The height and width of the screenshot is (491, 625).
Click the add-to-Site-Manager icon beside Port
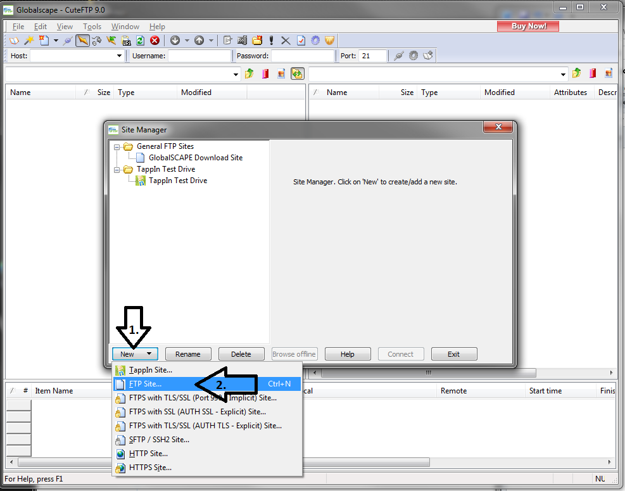428,56
